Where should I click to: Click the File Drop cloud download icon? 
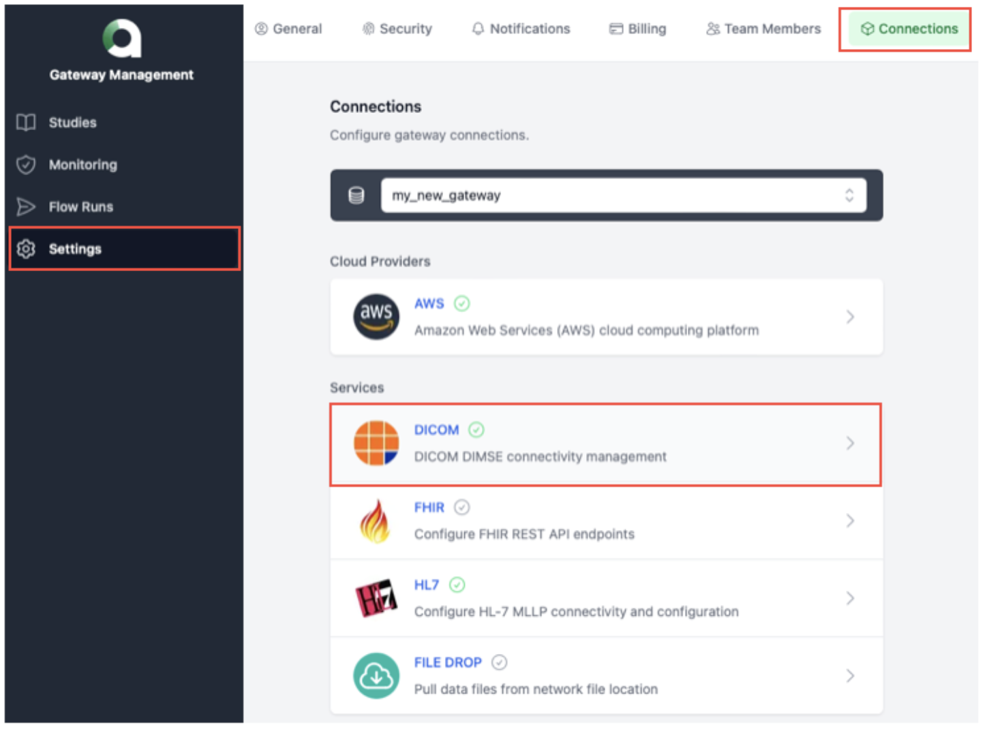pos(376,676)
